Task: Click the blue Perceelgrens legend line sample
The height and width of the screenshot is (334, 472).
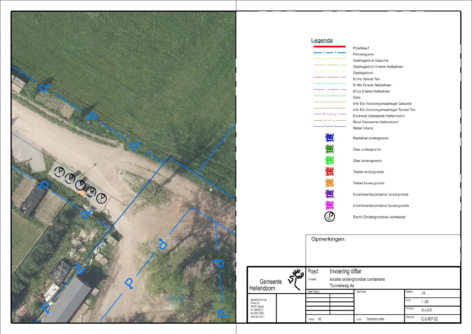Action: coord(329,53)
